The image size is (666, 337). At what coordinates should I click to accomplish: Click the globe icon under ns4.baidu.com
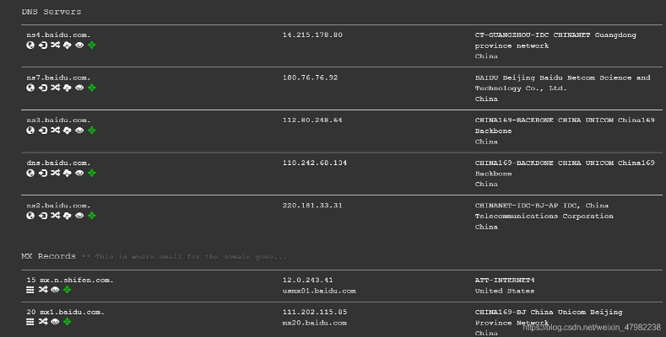30,45
